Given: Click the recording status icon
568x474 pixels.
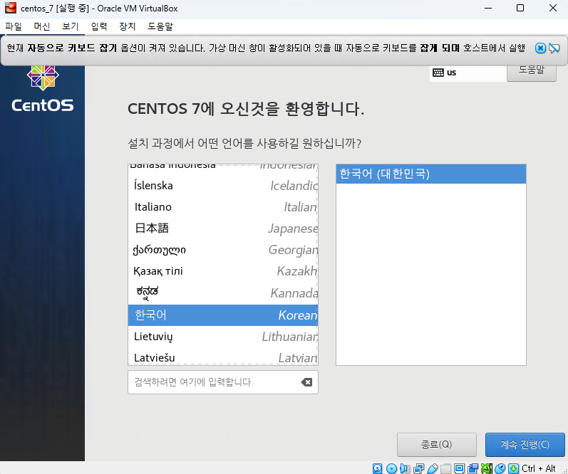Looking at the screenshot, I should point(473,468).
